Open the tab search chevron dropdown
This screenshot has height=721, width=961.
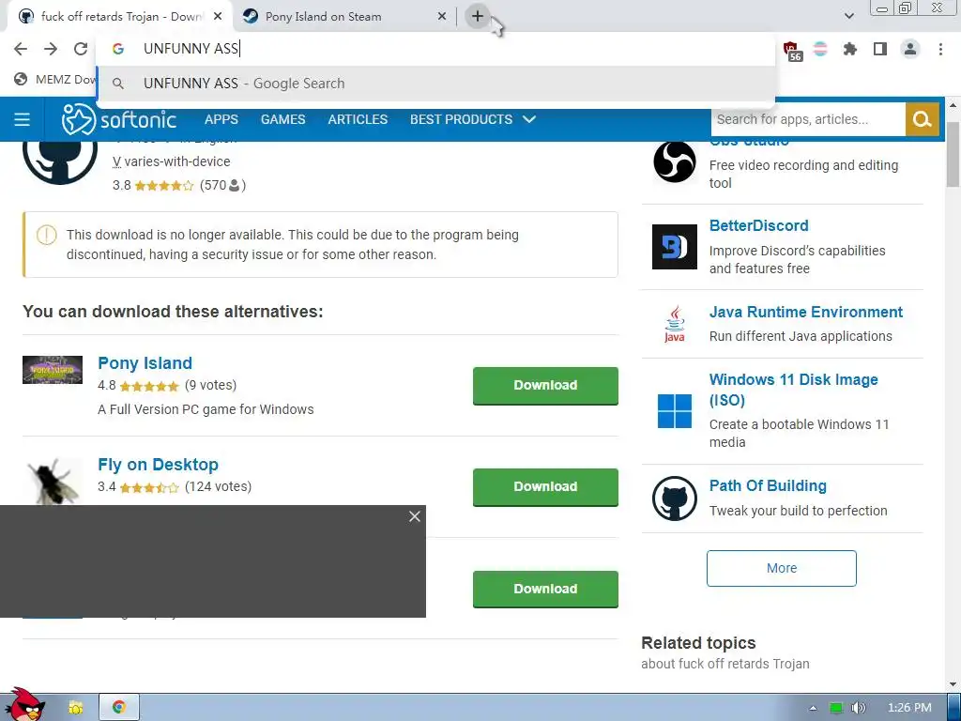pyautogui.click(x=849, y=16)
